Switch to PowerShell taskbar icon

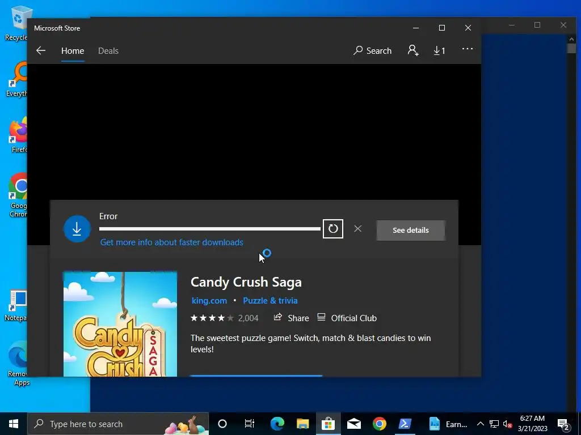click(405, 424)
